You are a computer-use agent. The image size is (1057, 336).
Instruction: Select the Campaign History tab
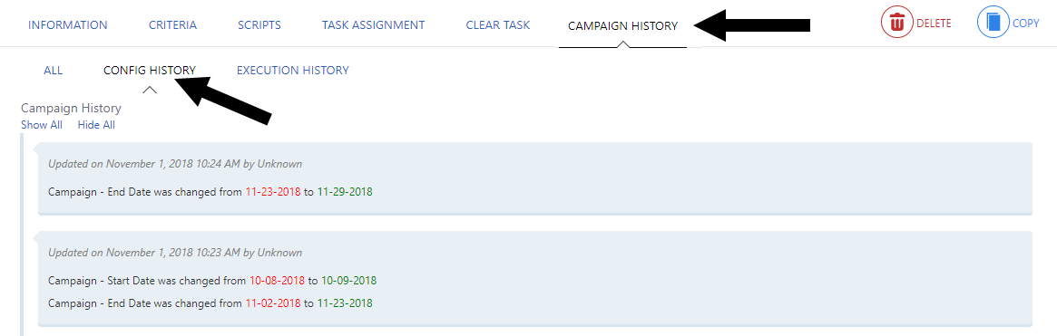622,26
